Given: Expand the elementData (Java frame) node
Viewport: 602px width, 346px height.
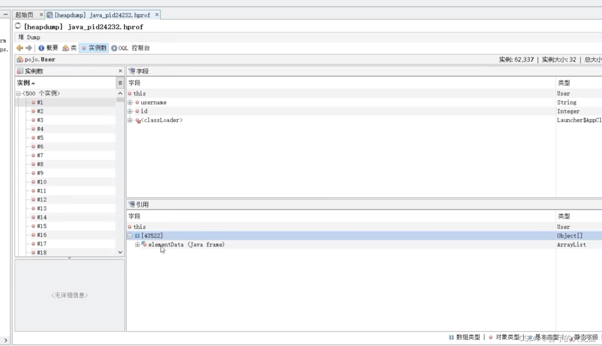Looking at the screenshot, I should click(x=137, y=244).
